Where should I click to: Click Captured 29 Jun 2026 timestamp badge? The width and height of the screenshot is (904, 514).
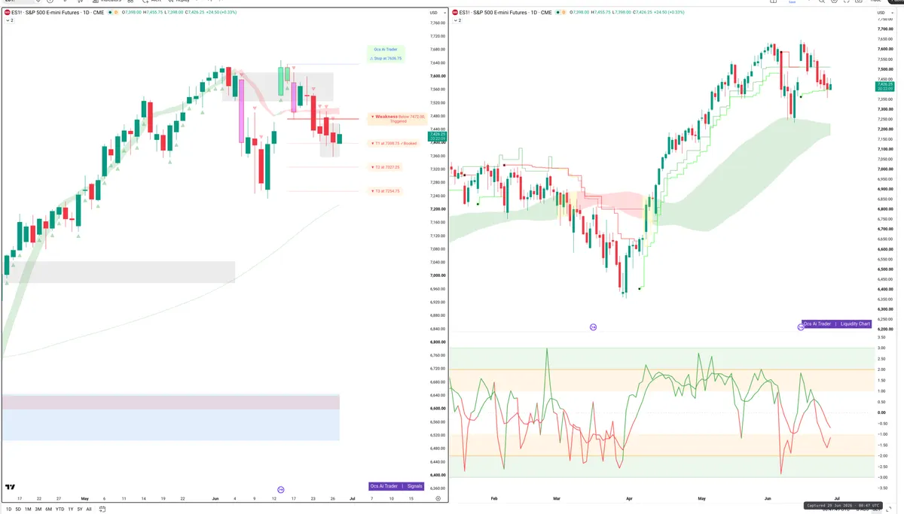pyautogui.click(x=841, y=506)
